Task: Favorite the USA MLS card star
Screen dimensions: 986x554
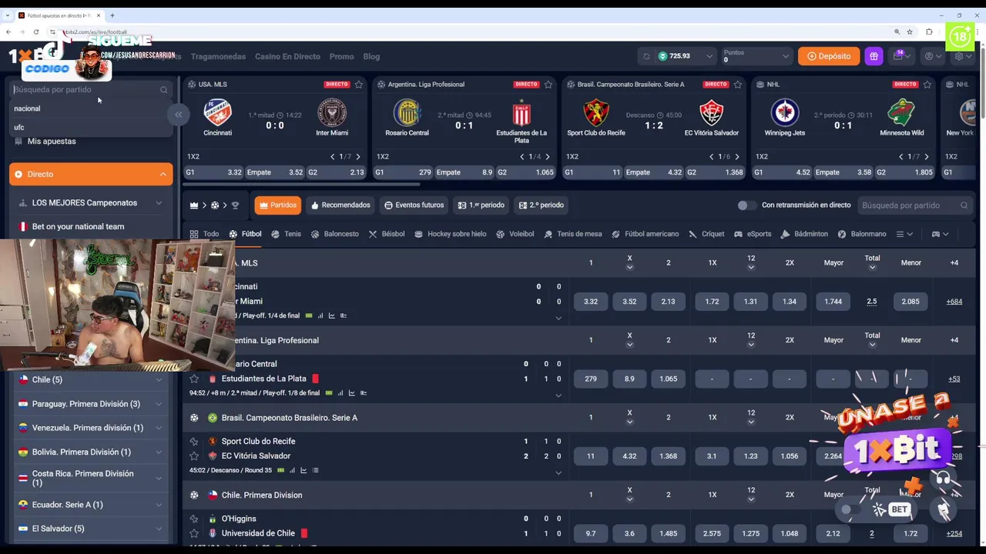Action: pos(359,84)
